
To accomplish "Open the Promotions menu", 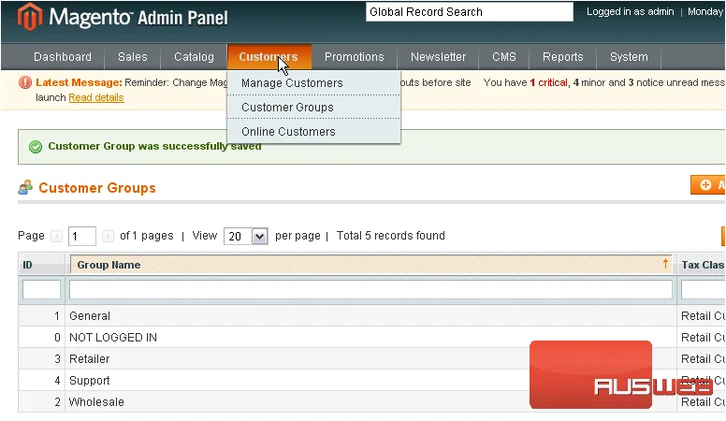I will (x=355, y=56).
